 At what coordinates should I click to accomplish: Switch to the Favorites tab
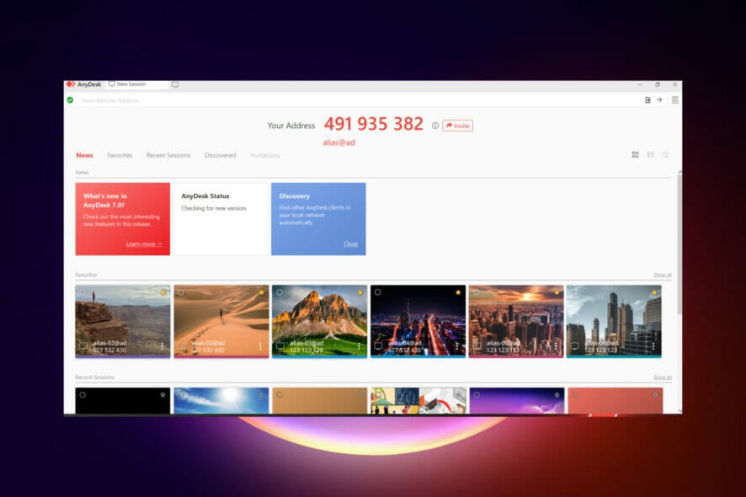(x=120, y=155)
